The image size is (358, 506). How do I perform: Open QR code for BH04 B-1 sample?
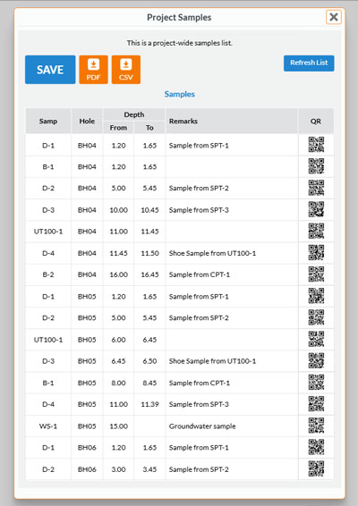pyautogui.click(x=316, y=166)
